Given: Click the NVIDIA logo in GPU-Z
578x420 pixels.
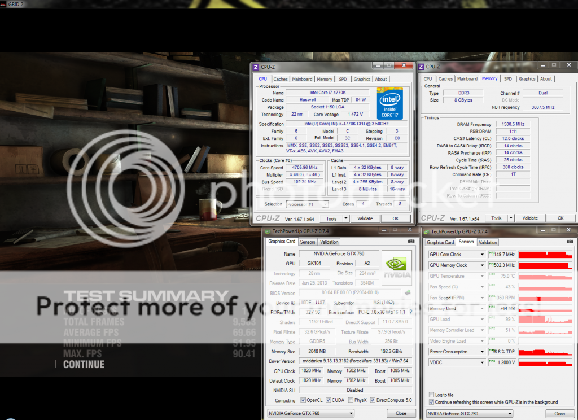Looking at the screenshot, I should click(397, 265).
